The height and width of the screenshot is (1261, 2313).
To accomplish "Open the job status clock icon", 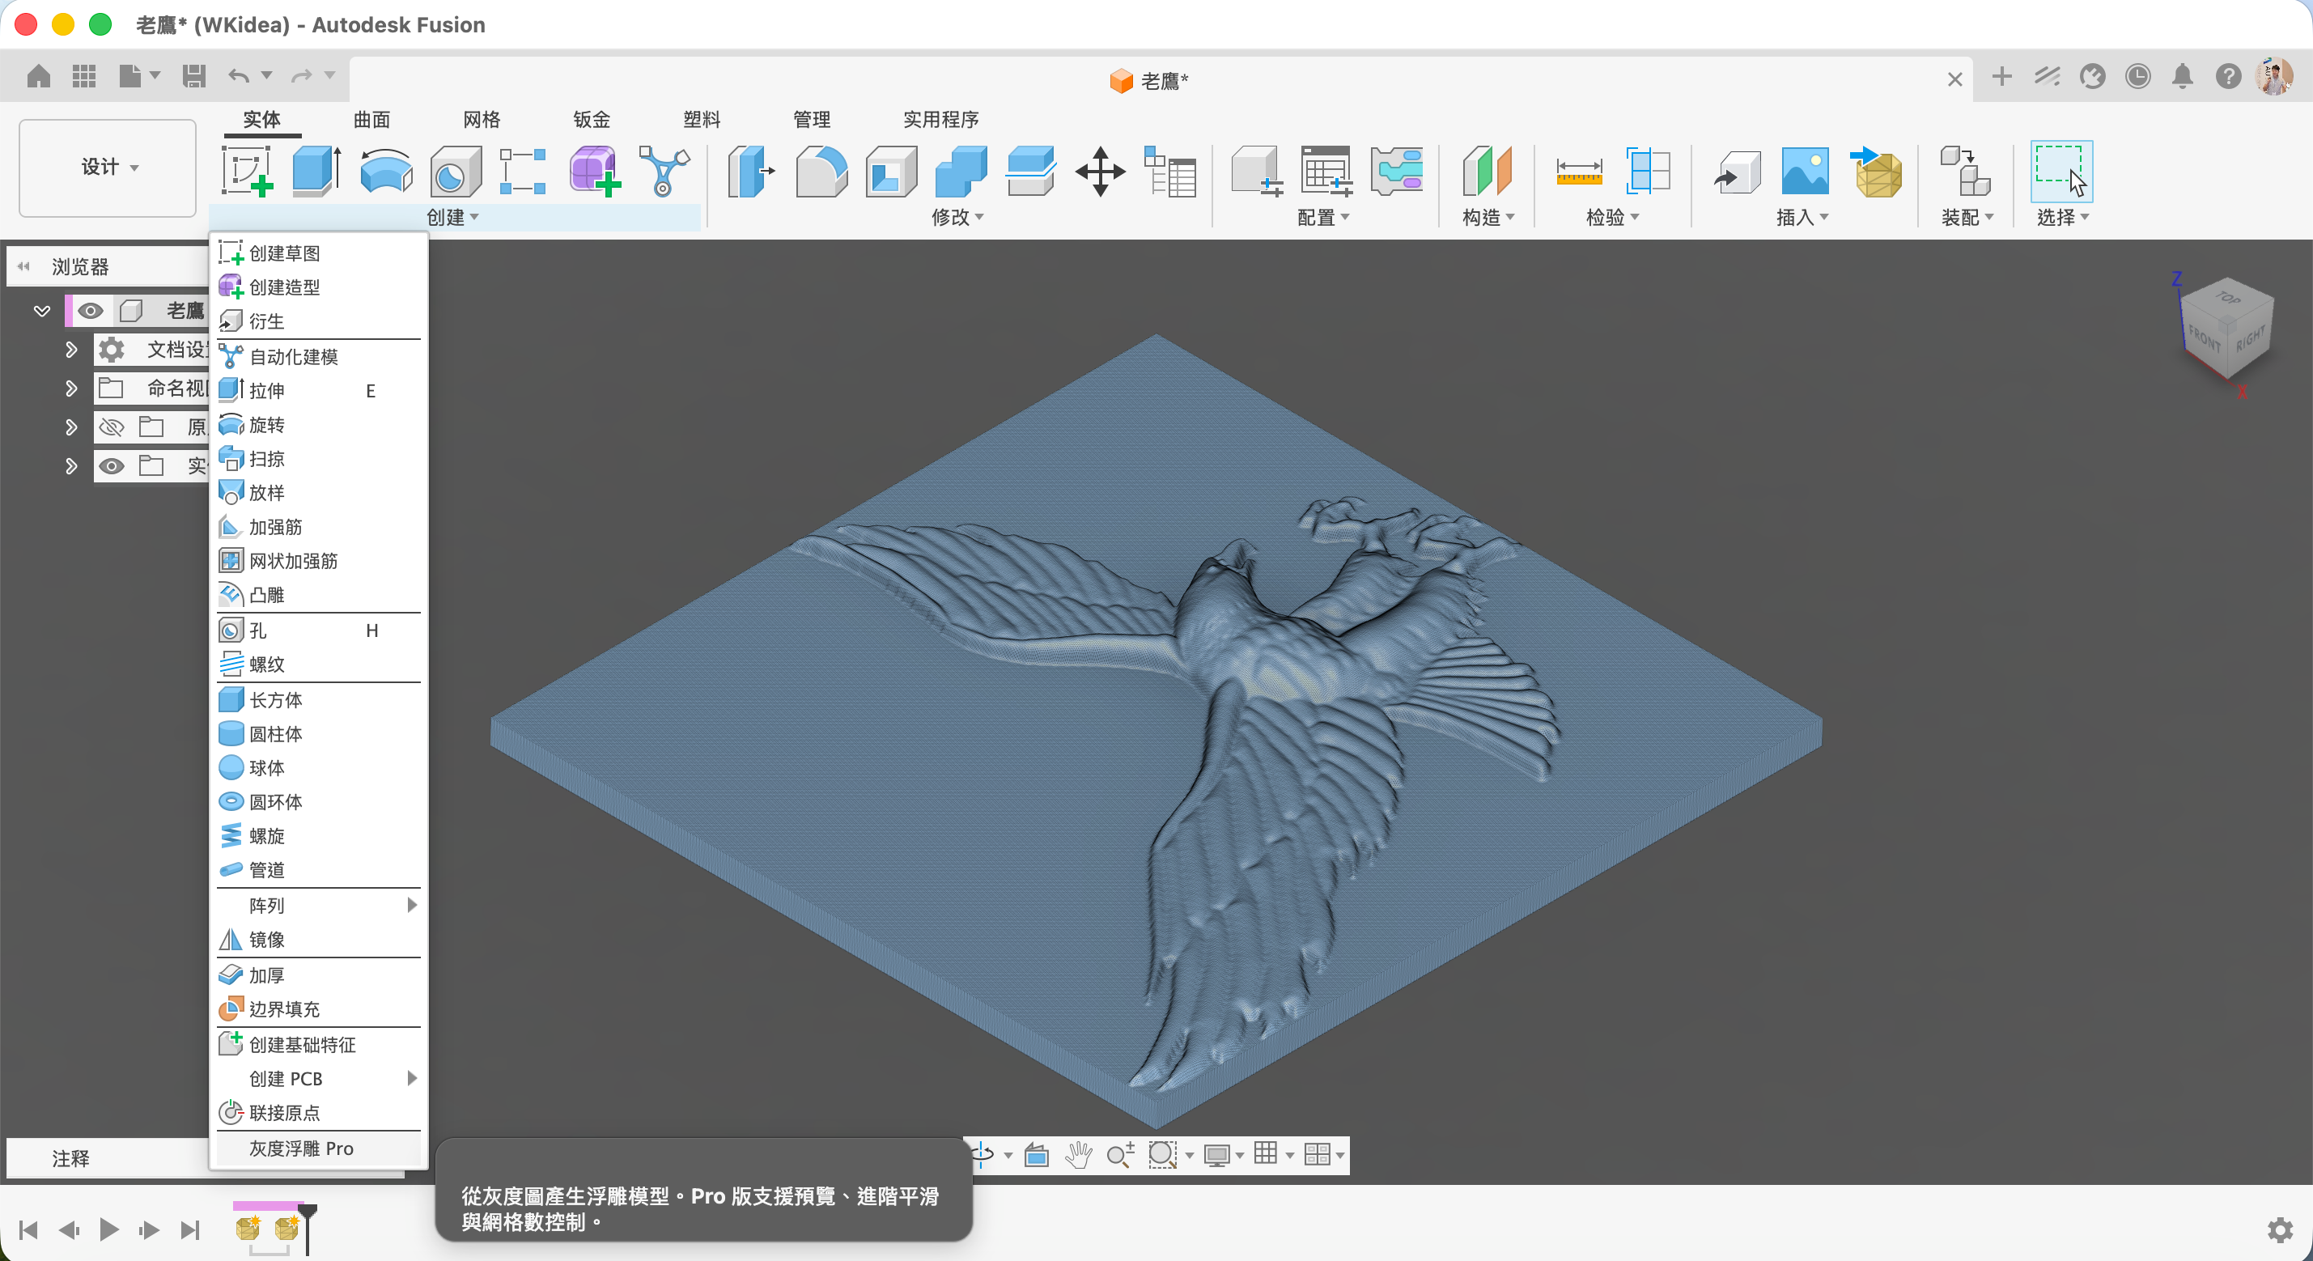I will (x=2137, y=76).
